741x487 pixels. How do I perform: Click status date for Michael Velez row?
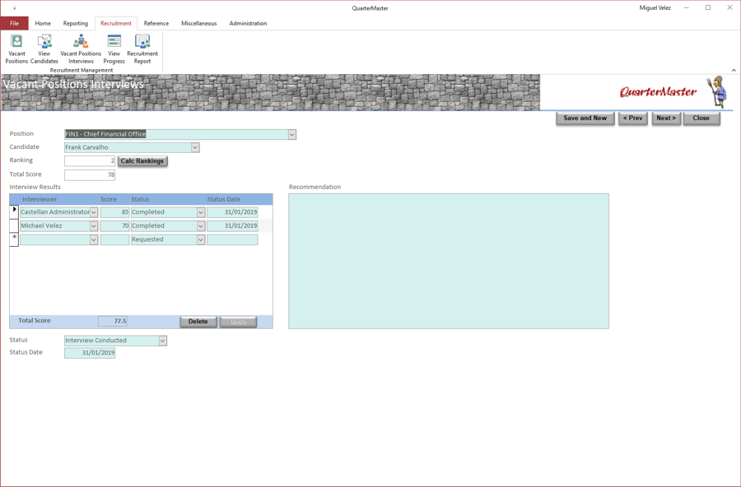[x=232, y=226]
